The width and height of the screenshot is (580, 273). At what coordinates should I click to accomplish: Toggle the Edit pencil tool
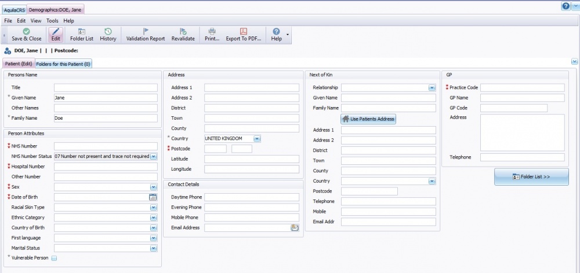[x=56, y=35]
